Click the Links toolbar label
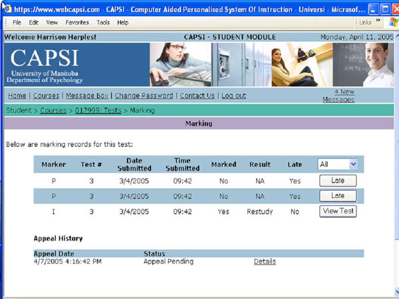399x299 pixels. click(365, 23)
